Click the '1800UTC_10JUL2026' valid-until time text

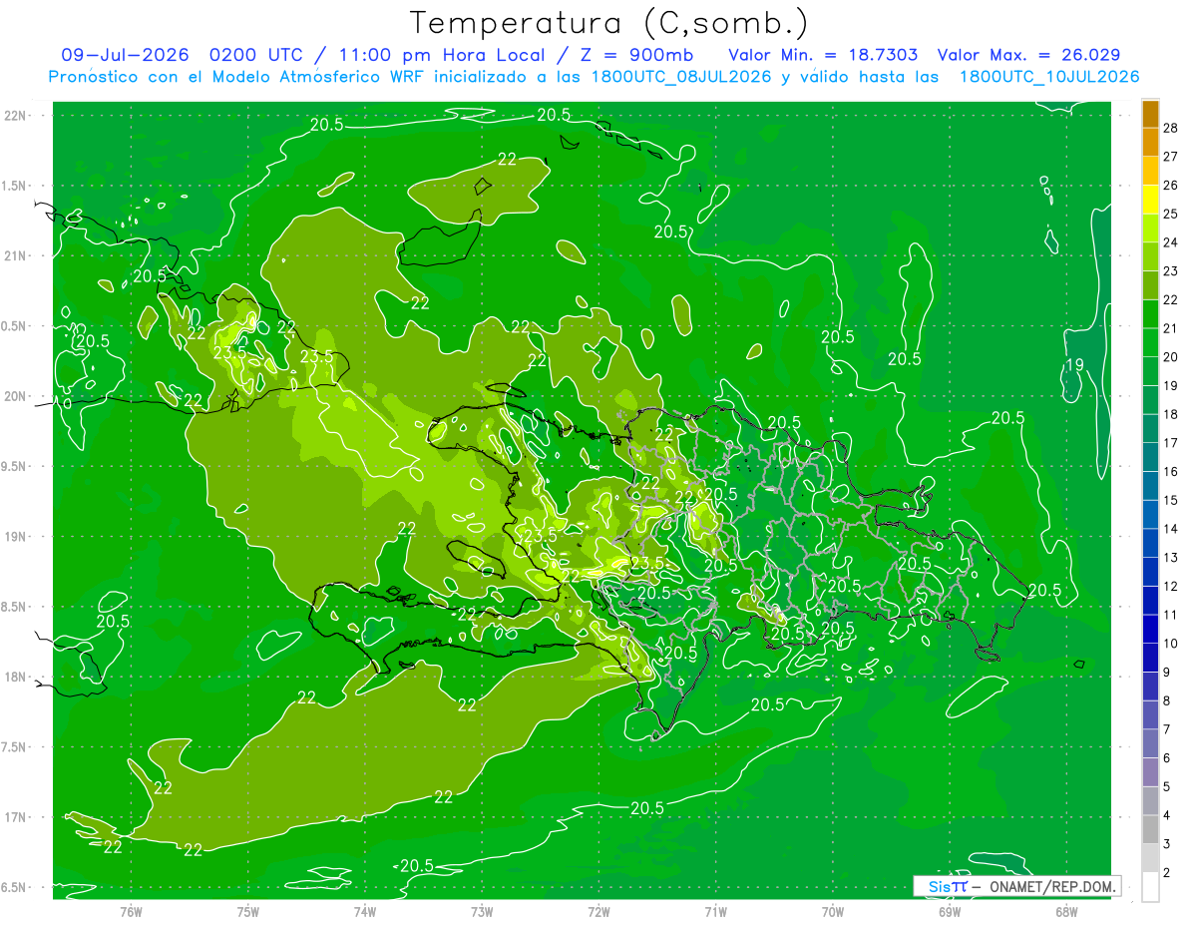(x=1049, y=77)
